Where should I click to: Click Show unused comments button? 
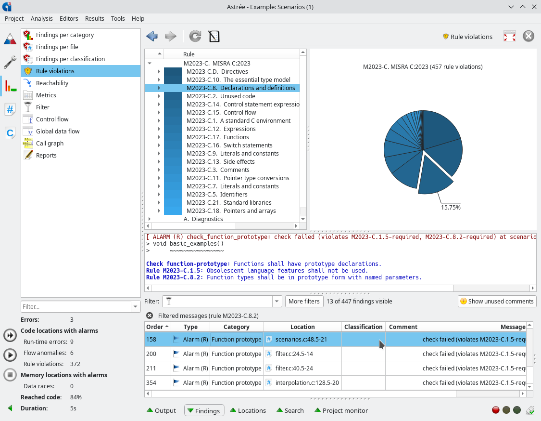497,302
